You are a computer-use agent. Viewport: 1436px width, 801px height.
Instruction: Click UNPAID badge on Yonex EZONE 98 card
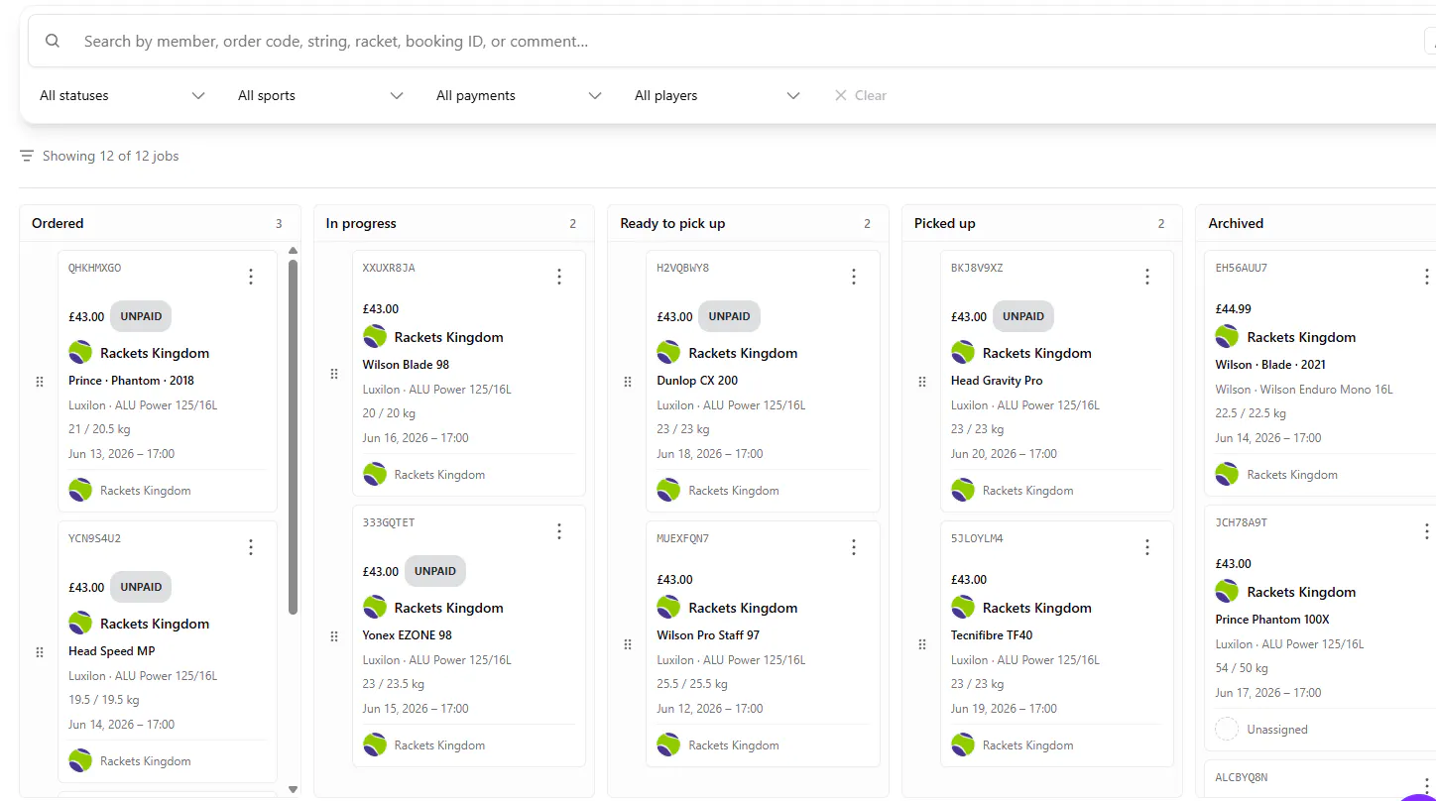[x=434, y=571]
